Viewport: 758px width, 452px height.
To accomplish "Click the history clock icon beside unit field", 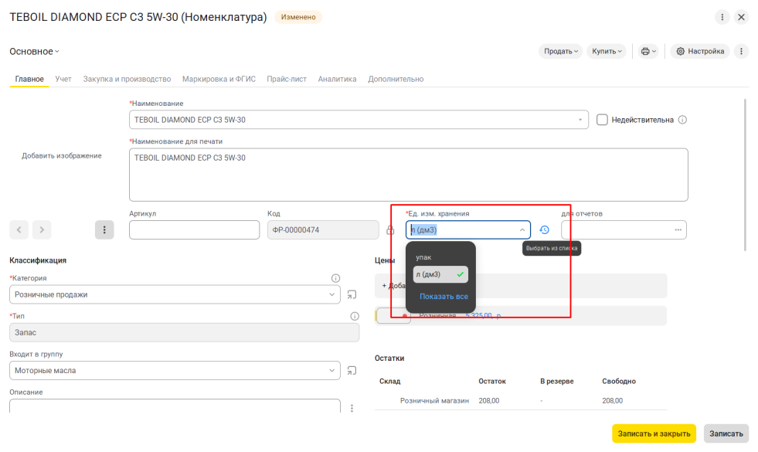I will click(x=544, y=230).
